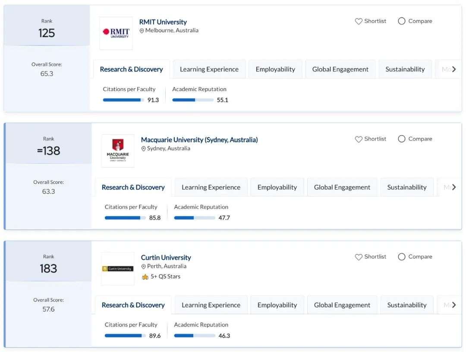
Task: Open Macquarie's Research & Discovery tab
Action: point(133,187)
